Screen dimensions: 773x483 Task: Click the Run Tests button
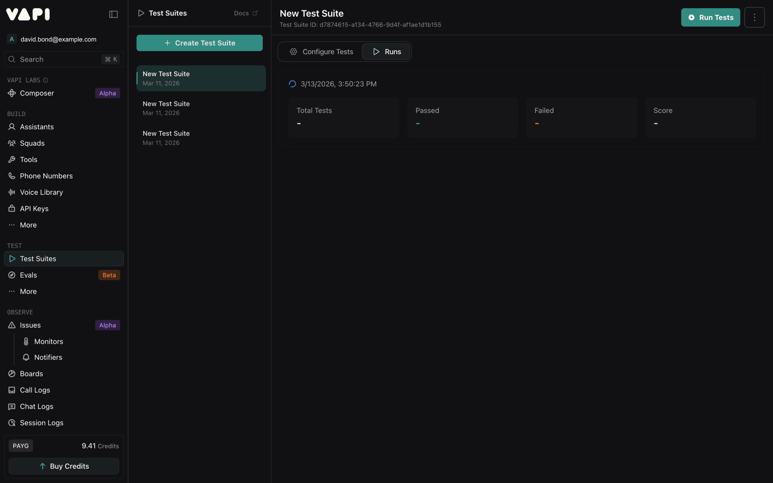pyautogui.click(x=710, y=17)
